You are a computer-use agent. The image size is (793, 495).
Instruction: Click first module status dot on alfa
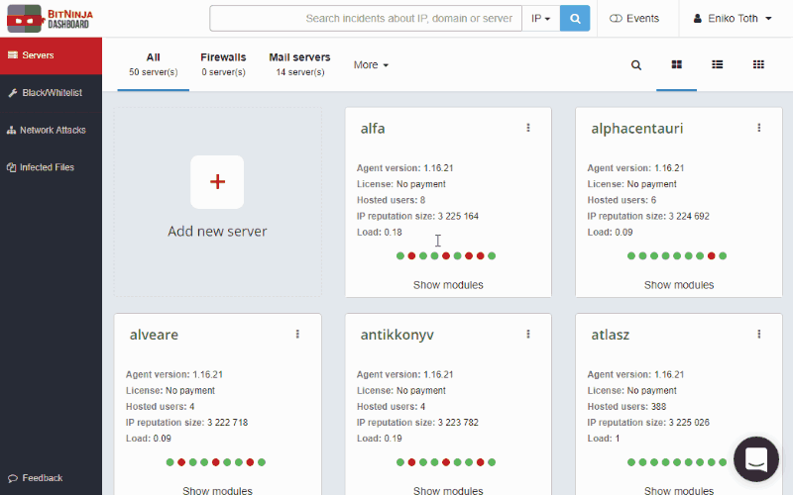coord(400,256)
